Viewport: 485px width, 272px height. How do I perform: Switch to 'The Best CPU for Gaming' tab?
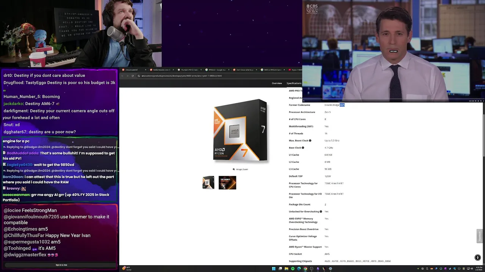(x=189, y=70)
